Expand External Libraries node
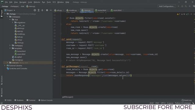Image resolution: width=195 pixels, height=110 pixels. click(5, 65)
